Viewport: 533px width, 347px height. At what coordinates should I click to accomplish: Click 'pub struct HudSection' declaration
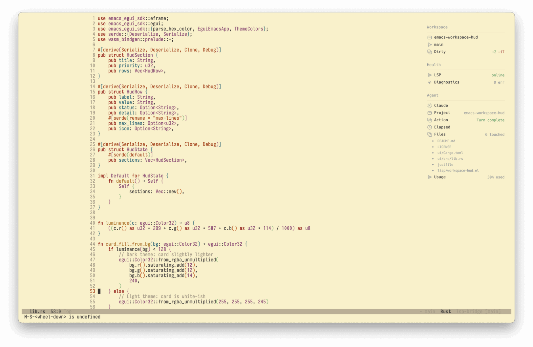click(128, 55)
